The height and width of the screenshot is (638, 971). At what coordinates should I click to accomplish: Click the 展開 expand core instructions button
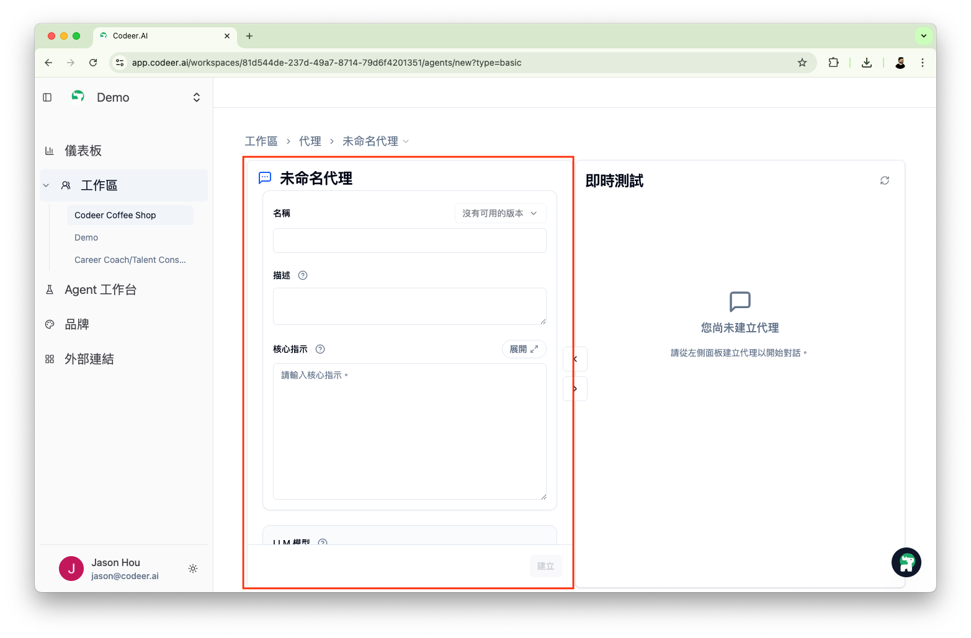pos(523,348)
